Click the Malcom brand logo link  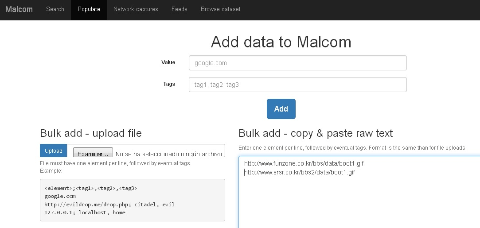click(19, 9)
